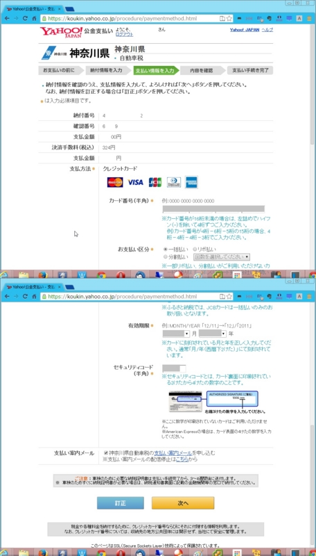Click Yahoo!公金支払い browser tab in upper window

click(33, 9)
